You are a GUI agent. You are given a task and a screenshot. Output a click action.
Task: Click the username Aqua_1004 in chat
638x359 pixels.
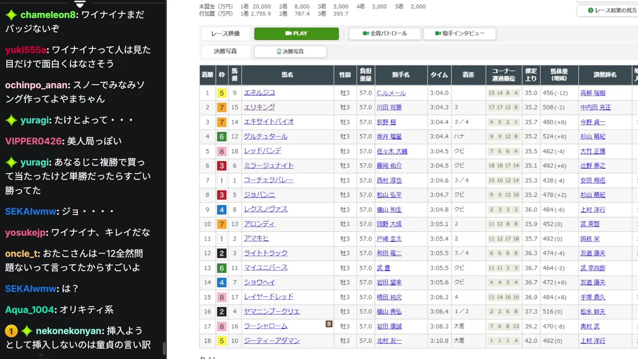tap(29, 310)
